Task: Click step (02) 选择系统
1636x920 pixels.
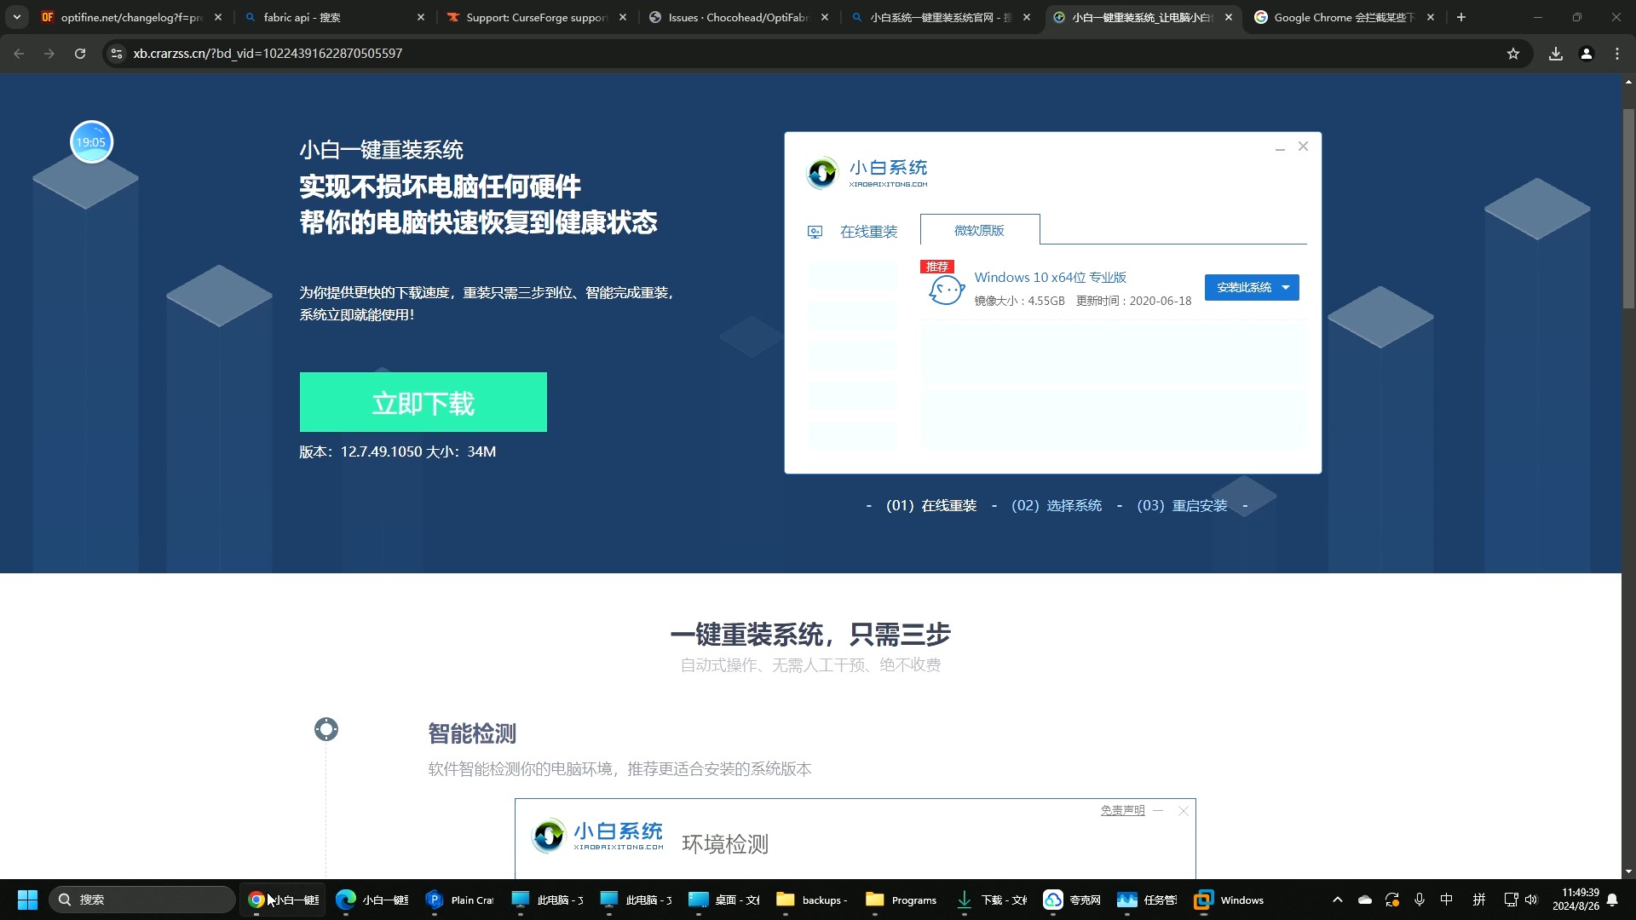Action: tap(1057, 506)
